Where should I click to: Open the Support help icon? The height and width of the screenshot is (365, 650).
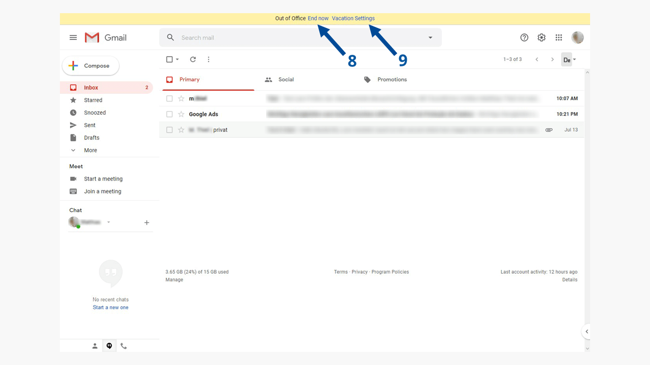point(525,38)
